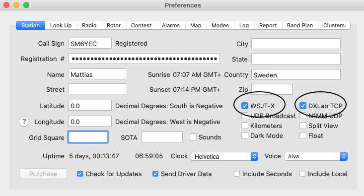
Task: Check the Kilometers option
Action: coord(245,126)
